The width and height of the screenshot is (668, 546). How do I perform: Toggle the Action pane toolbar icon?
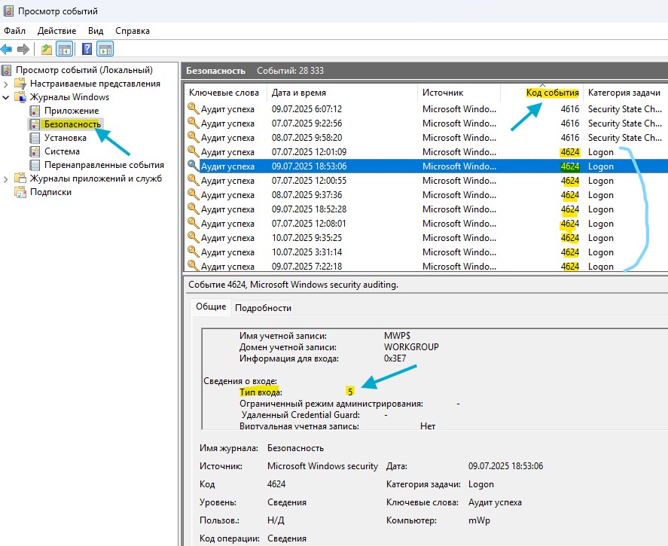105,49
